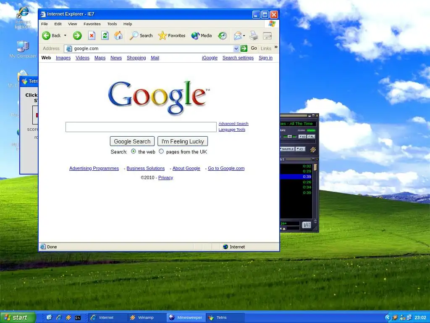Screen dimensions: 430x323
Task: Open About Google link
Action: tap(186, 168)
